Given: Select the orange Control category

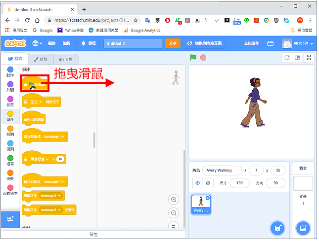Looking at the screenshot, I should [10, 131].
